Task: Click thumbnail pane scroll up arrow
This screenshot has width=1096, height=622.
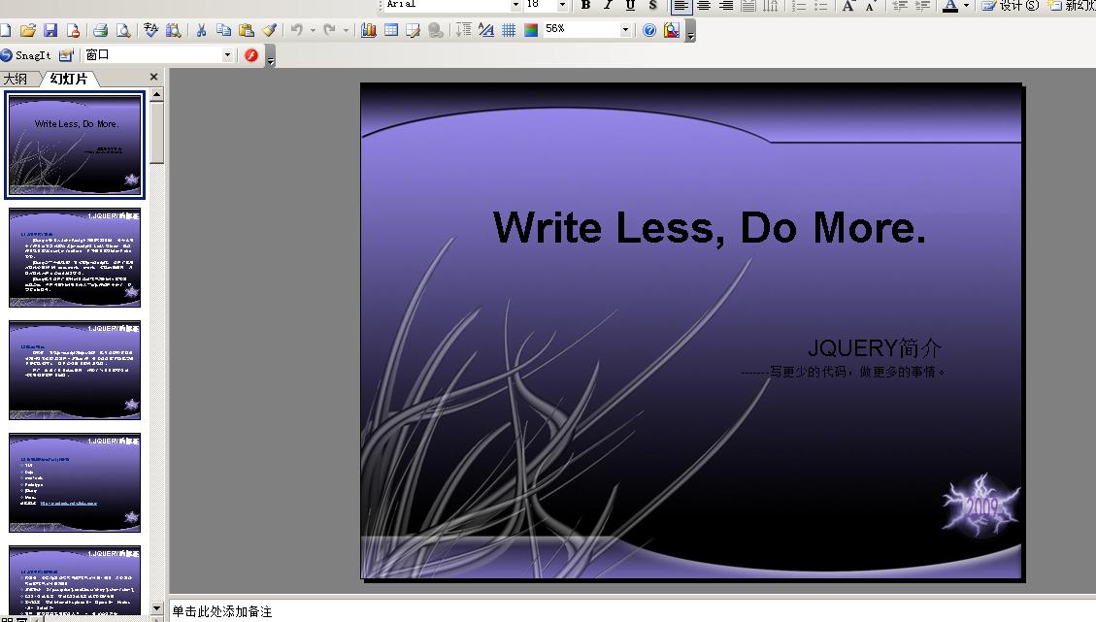Action: [156, 94]
